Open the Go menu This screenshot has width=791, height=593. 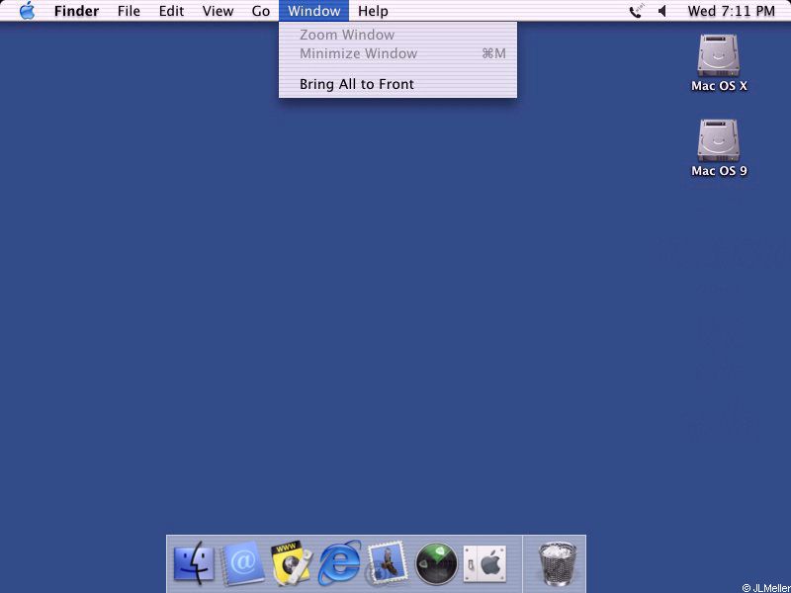pyautogui.click(x=261, y=11)
